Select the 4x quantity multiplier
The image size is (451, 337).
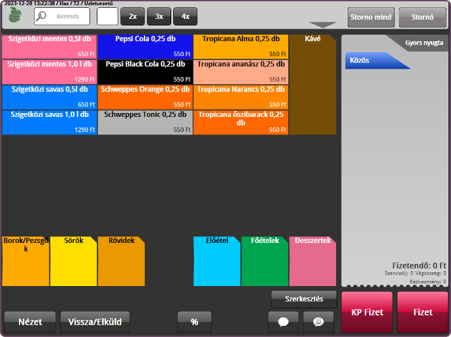point(185,16)
